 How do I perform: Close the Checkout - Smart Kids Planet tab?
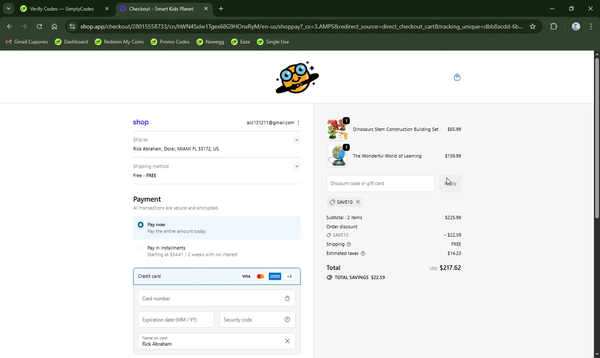tap(206, 8)
